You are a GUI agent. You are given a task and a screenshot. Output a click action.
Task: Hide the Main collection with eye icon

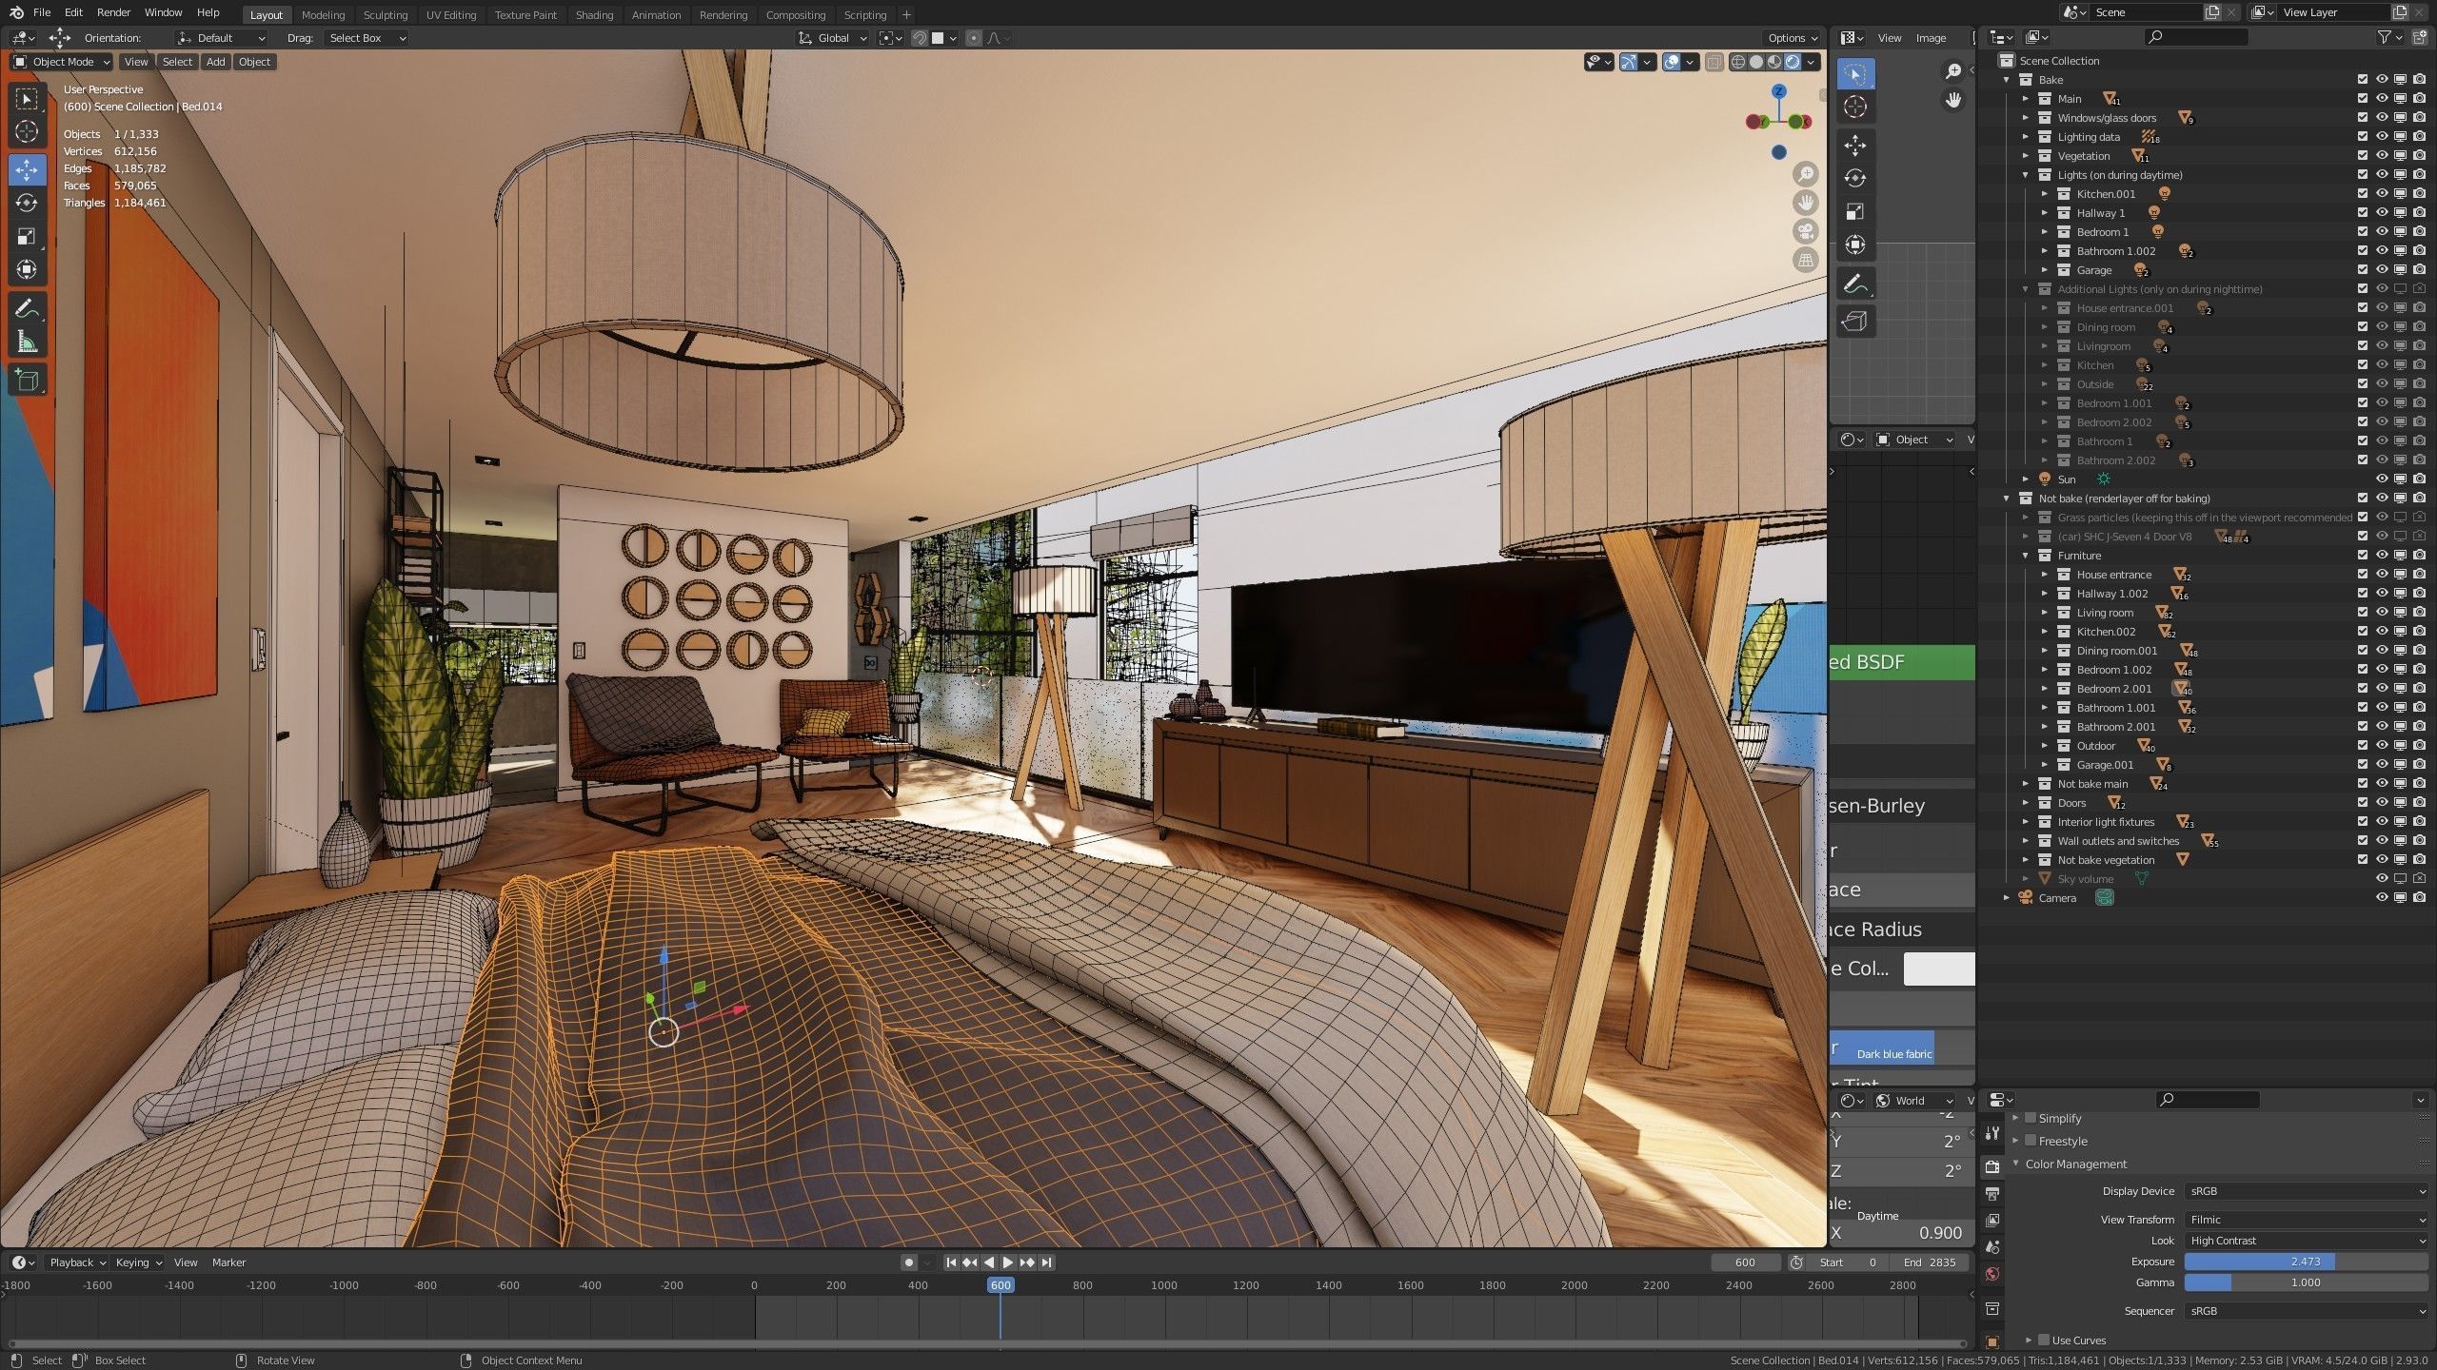click(x=2382, y=99)
